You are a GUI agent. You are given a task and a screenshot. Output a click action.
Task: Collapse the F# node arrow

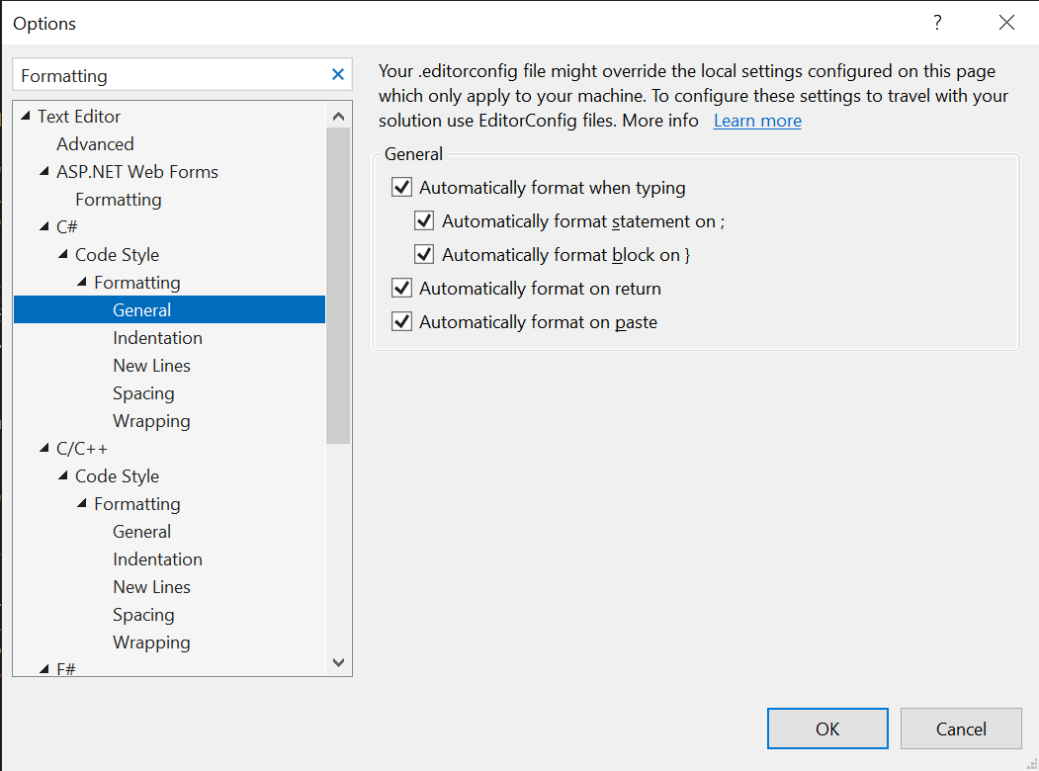click(44, 669)
